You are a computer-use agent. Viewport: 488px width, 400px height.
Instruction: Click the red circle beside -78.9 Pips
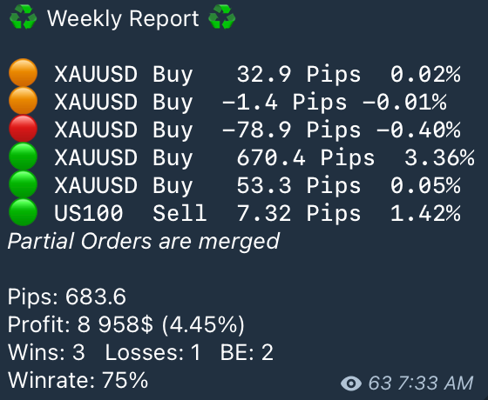tap(23, 129)
